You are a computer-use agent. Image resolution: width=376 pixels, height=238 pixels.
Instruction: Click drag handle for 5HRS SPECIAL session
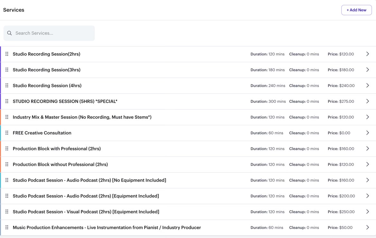point(7,101)
